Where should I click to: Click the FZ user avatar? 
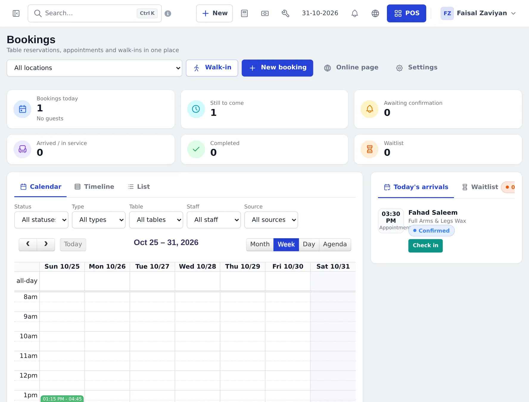point(447,13)
